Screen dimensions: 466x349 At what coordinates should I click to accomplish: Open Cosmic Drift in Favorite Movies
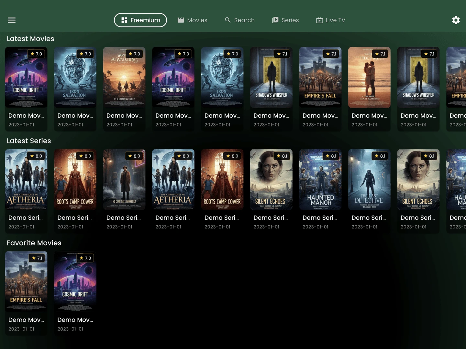point(75,281)
